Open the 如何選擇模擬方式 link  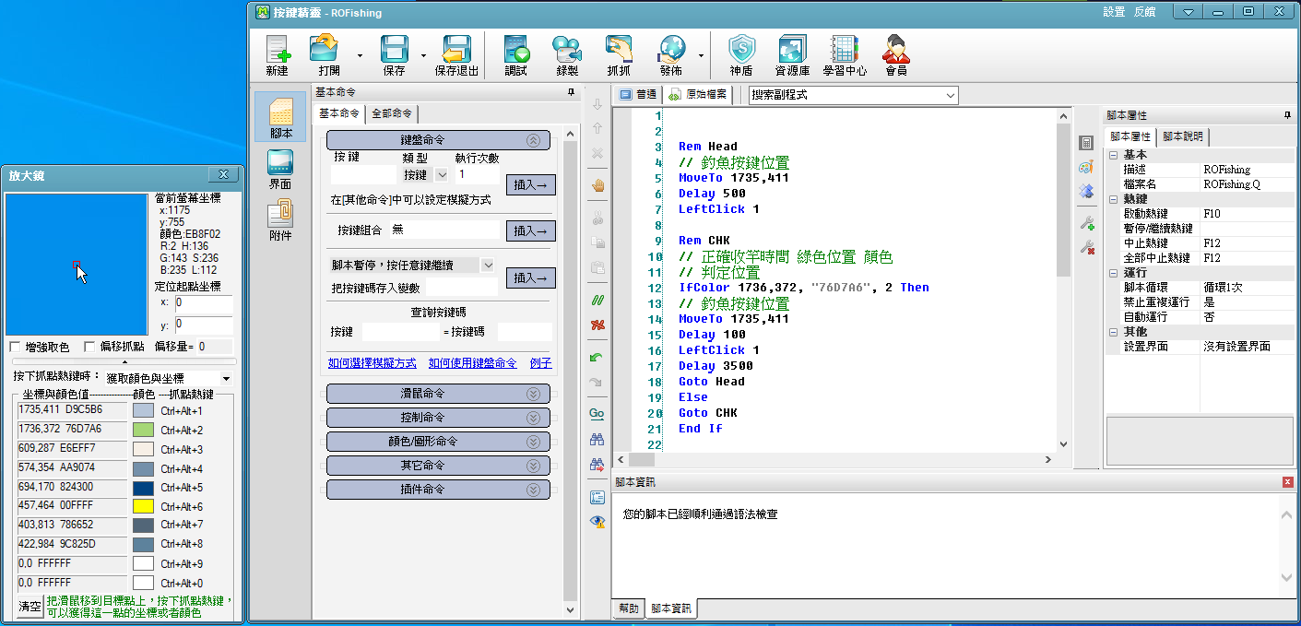coord(372,363)
